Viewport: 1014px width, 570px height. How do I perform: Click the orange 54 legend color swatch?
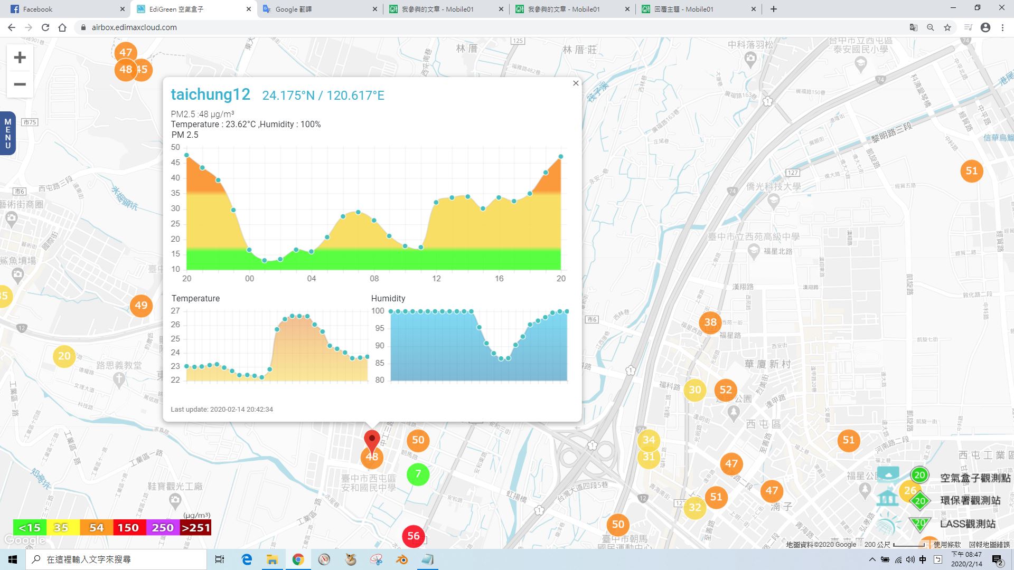[x=96, y=528]
